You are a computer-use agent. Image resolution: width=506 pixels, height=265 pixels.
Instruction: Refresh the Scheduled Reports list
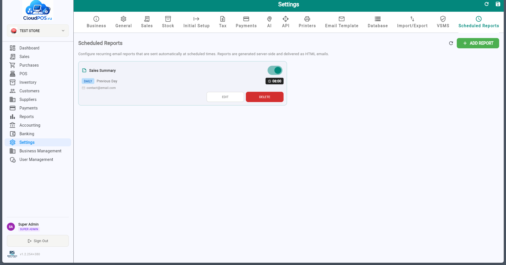pos(451,43)
